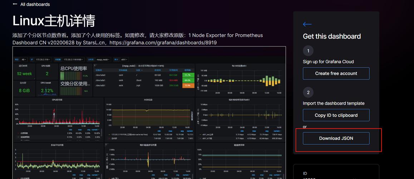Click Sign up for Grafana Cloud text
Screen dimensions: 414x179
pyautogui.click(x=328, y=62)
